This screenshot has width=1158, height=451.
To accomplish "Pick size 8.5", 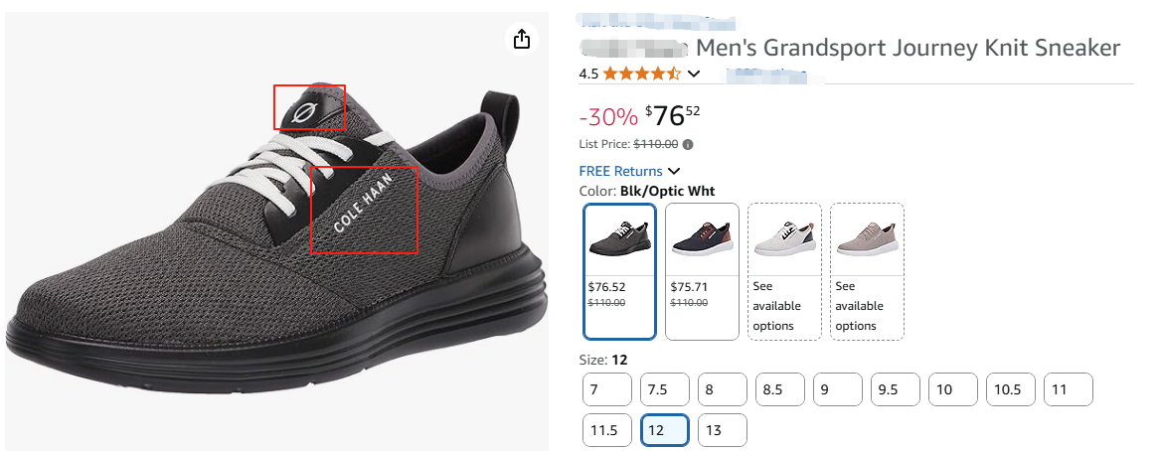I will [779, 390].
